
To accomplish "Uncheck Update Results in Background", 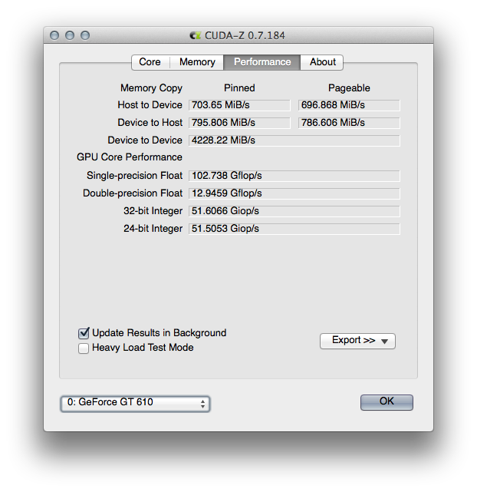I will (84, 333).
